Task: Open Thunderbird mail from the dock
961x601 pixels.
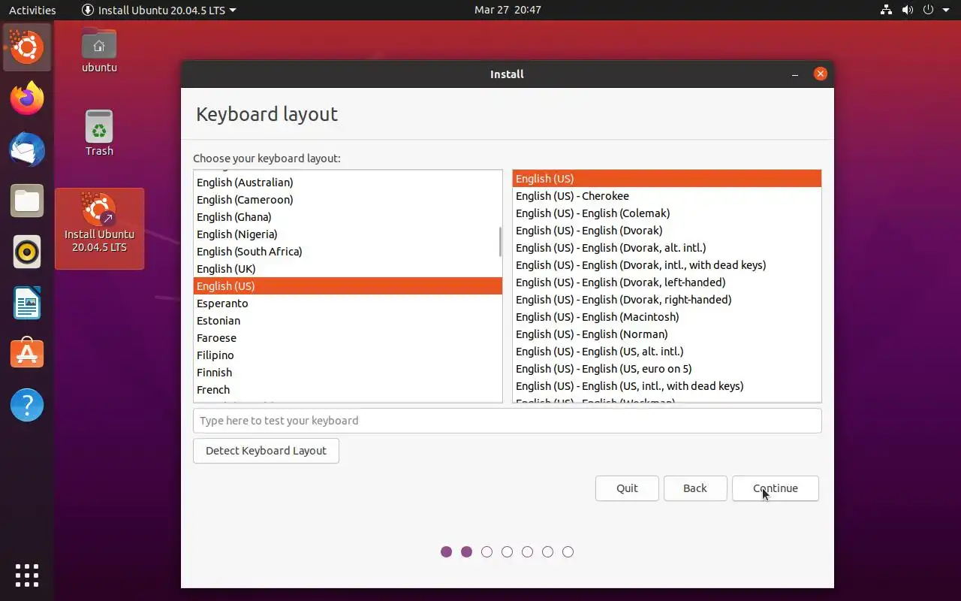Action: (27, 149)
